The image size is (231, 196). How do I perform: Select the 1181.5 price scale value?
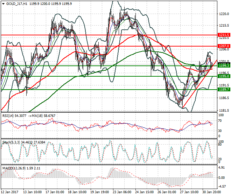tap(224, 110)
